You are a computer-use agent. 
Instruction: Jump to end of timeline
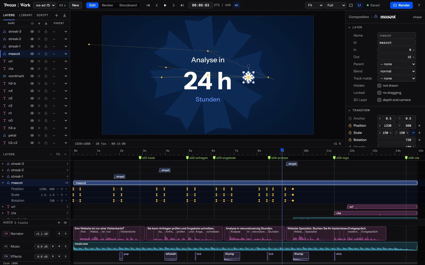pyautogui.click(x=182, y=5)
